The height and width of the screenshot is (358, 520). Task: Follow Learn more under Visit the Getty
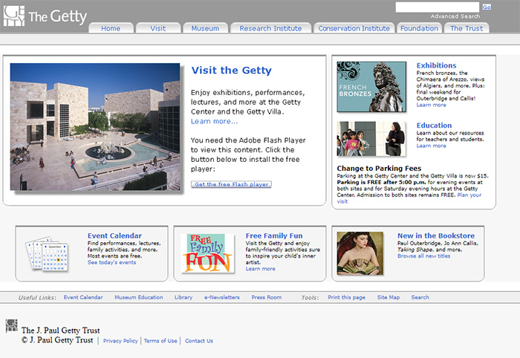pyautogui.click(x=214, y=121)
